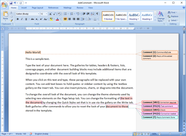This screenshot has height=136, width=186.
Task: Open the Change Styles dropdown
Action: tap(161, 16)
